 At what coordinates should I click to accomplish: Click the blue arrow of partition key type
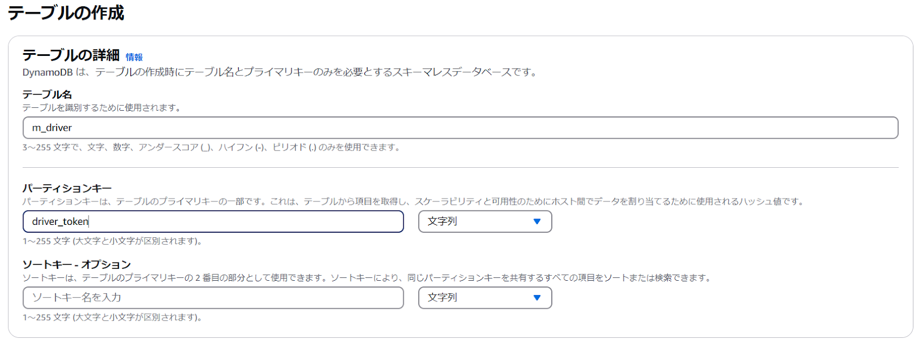tap(536, 221)
